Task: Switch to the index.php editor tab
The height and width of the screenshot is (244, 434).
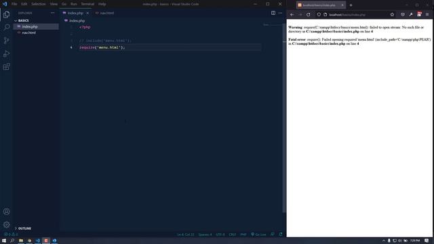Action: click(75, 13)
